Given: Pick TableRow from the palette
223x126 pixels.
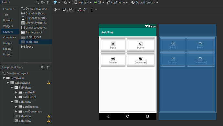Looking at the screenshot, I should pyautogui.click(x=35, y=42).
